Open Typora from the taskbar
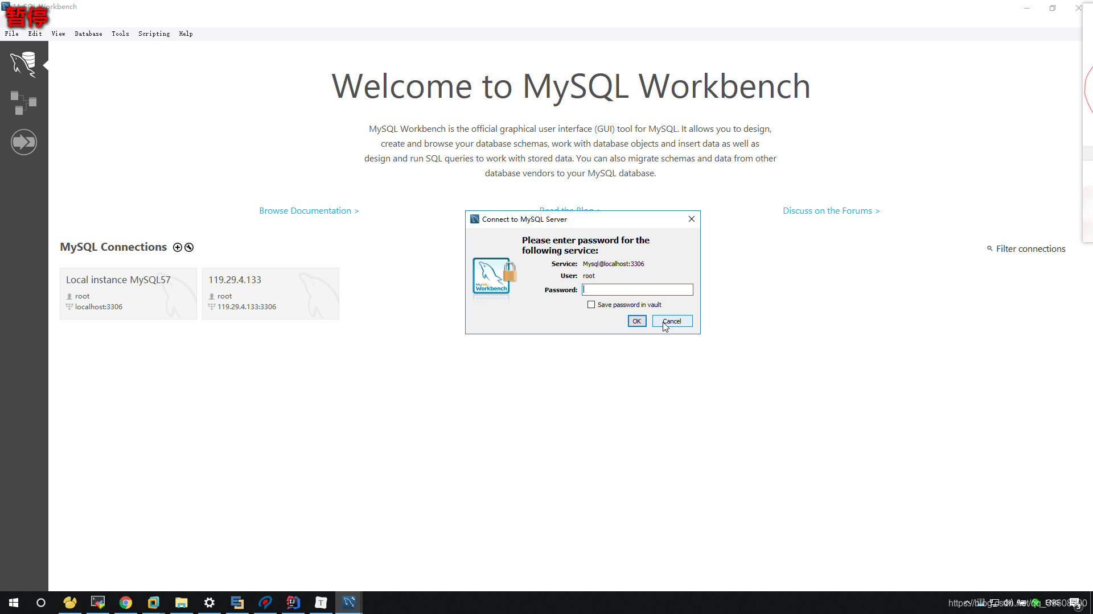The width and height of the screenshot is (1093, 614). click(321, 603)
